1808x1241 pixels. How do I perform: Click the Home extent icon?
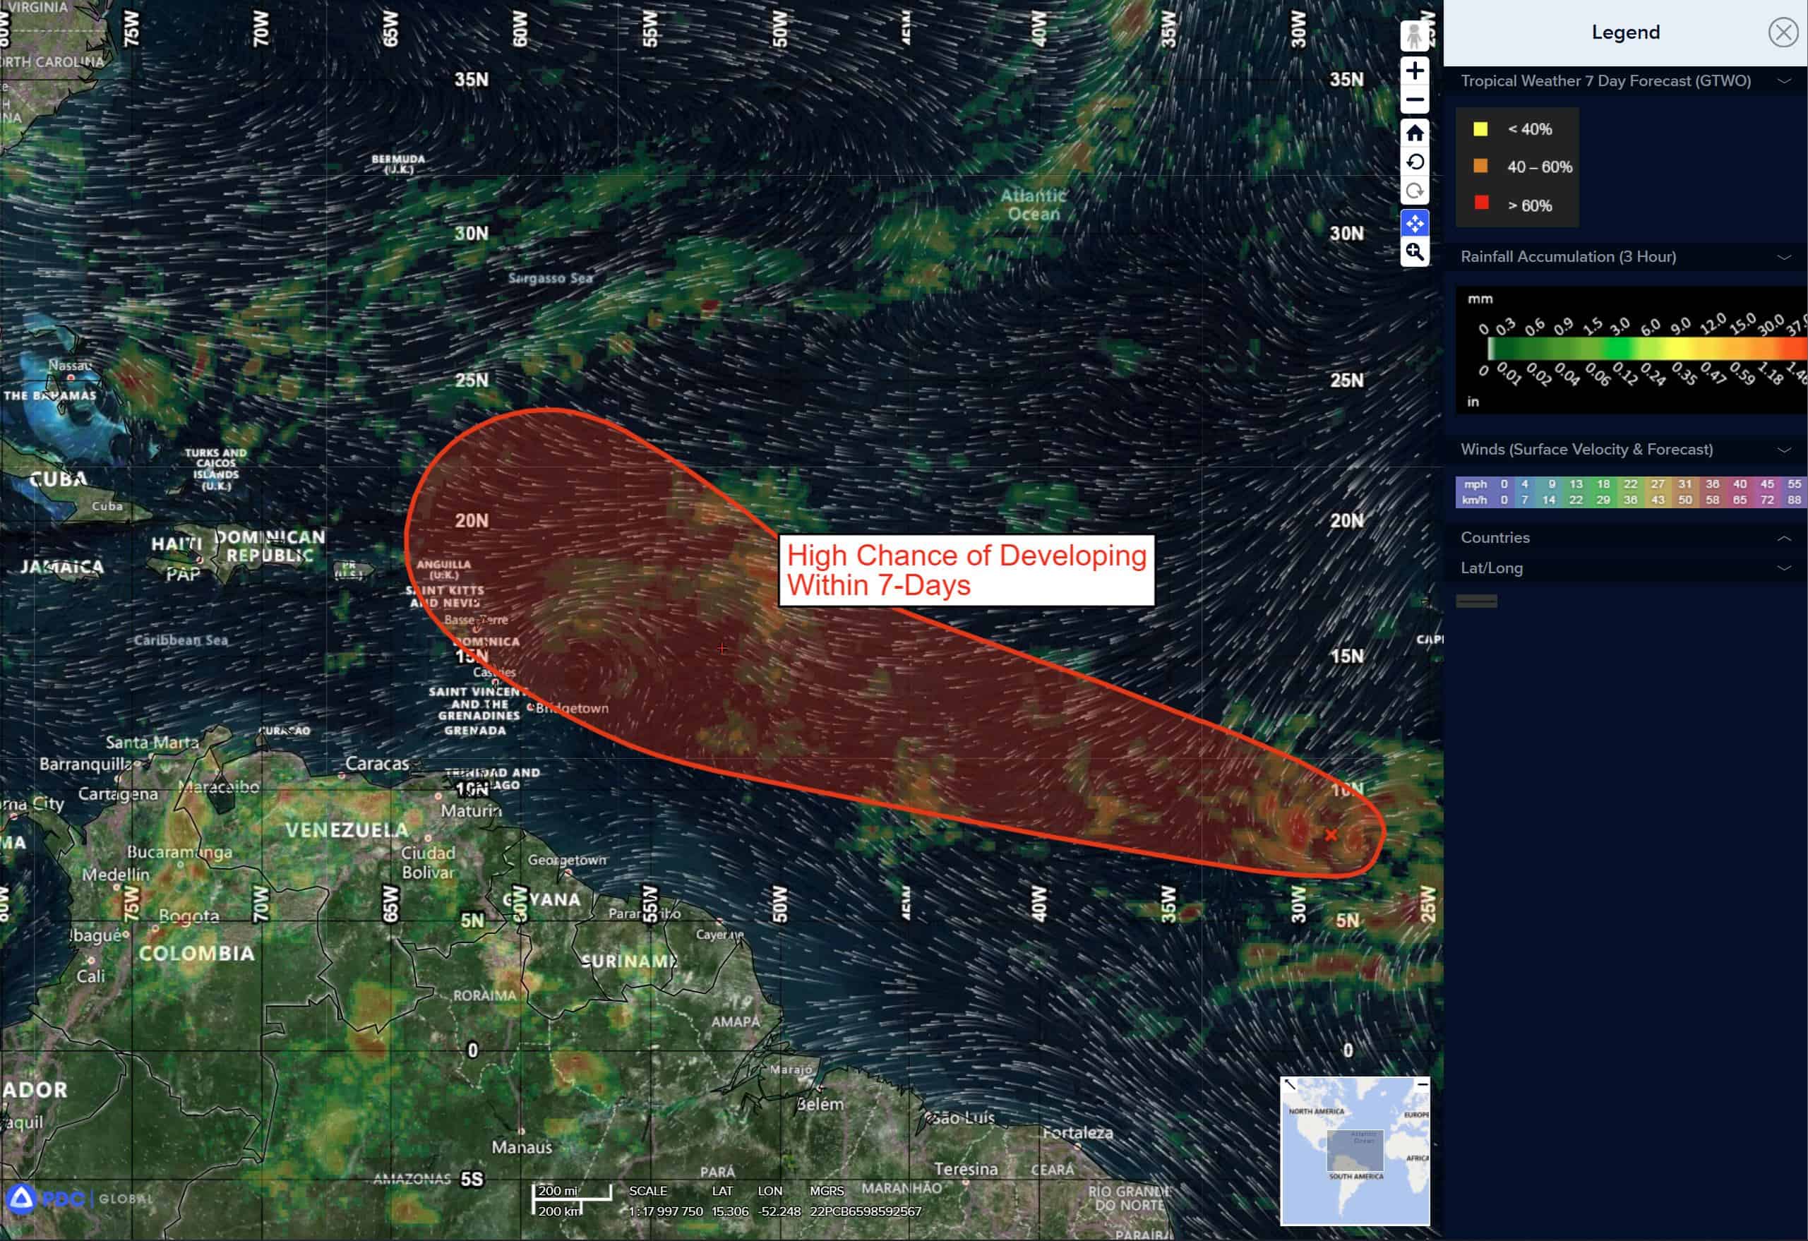click(x=1413, y=133)
